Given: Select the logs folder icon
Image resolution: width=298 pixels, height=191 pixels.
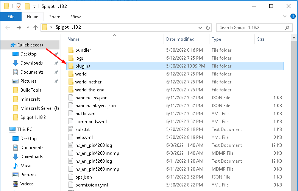Looking at the screenshot, I should (71, 58).
